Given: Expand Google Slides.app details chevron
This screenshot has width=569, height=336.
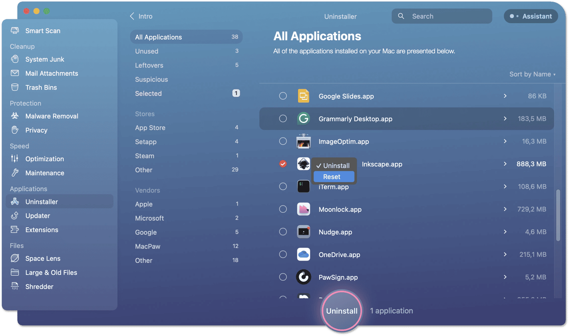Looking at the screenshot, I should coord(505,96).
